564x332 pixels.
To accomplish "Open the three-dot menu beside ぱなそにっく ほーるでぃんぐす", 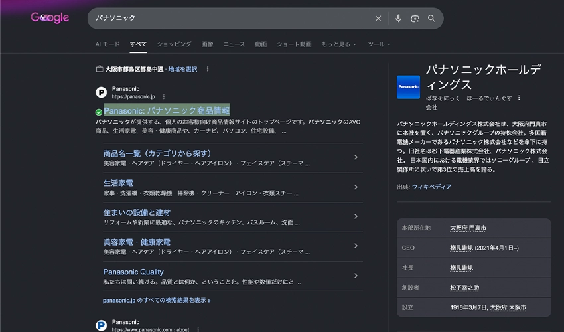I will (519, 98).
